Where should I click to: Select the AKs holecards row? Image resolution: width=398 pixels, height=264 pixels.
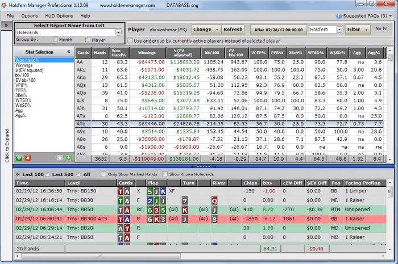230,70
